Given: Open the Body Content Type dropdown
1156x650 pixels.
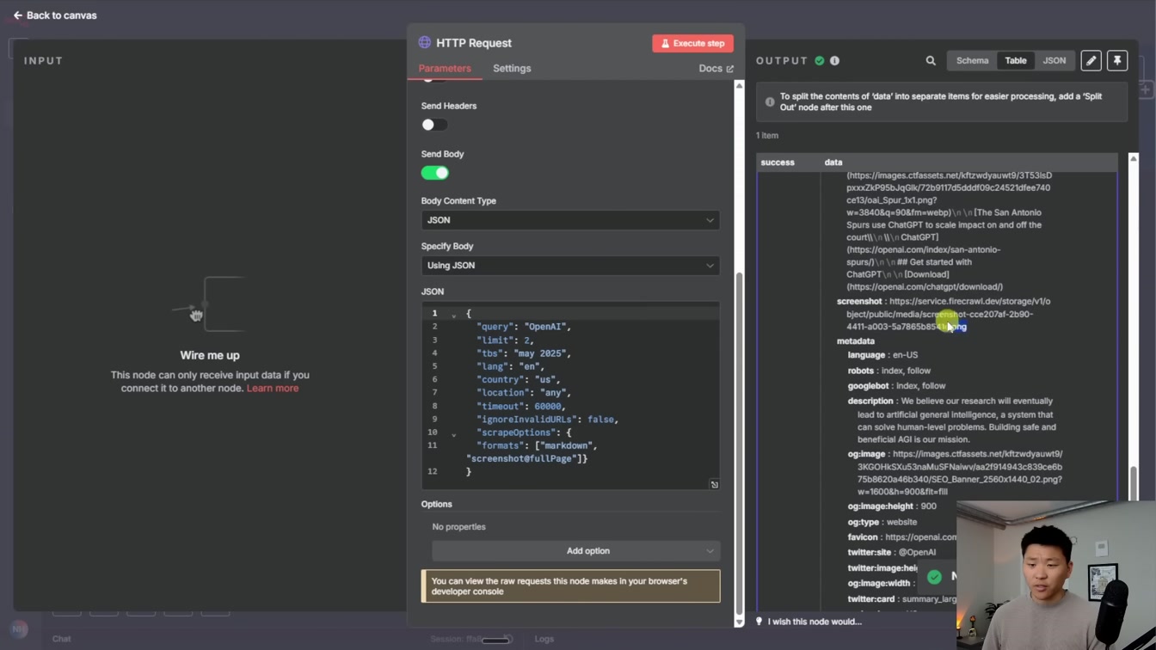Looking at the screenshot, I should pyautogui.click(x=570, y=220).
